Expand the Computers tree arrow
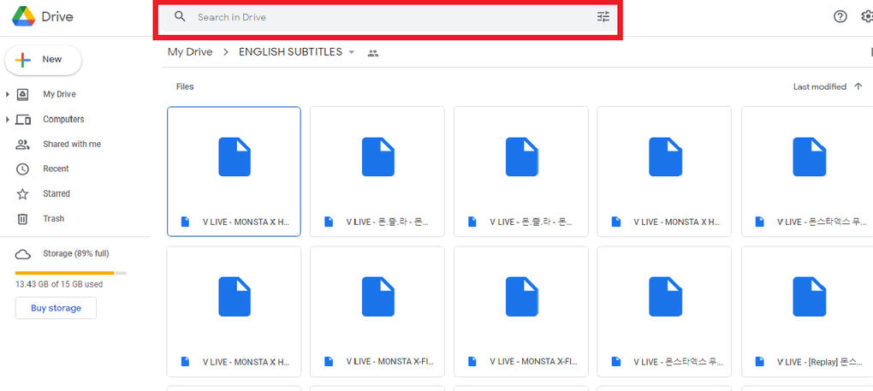 (8, 120)
